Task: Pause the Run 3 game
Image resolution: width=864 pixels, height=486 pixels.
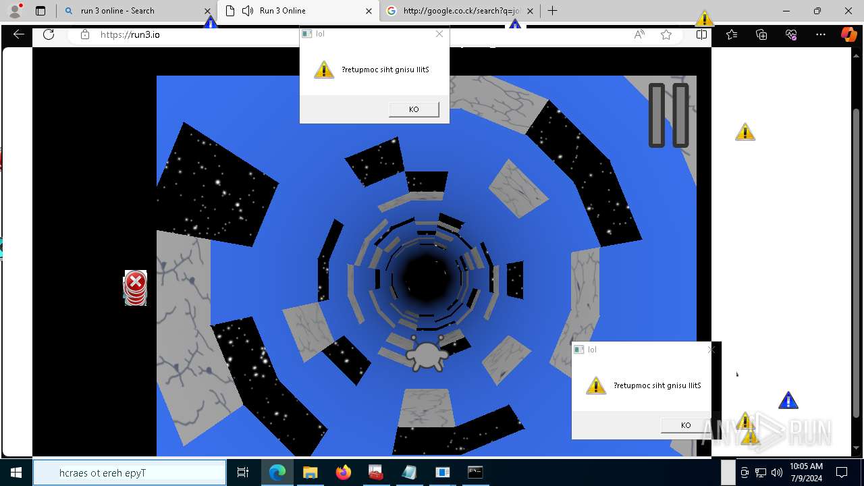Action: (x=668, y=115)
